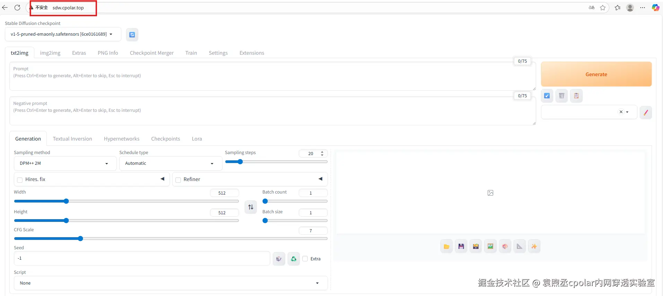Save the image with the purple floppy icon
The image size is (663, 296).
pyautogui.click(x=461, y=246)
